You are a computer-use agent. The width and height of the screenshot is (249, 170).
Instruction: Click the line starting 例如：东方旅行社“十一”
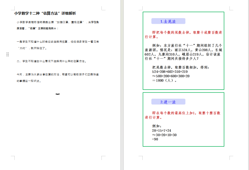[187, 46]
